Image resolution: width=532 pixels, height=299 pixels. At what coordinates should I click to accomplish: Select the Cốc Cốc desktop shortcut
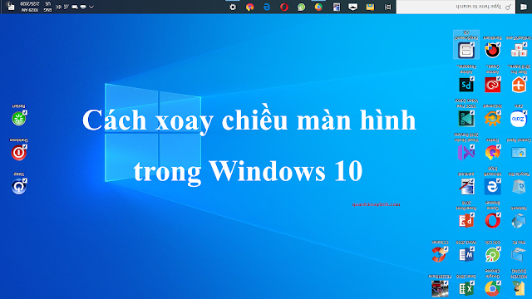click(x=492, y=255)
